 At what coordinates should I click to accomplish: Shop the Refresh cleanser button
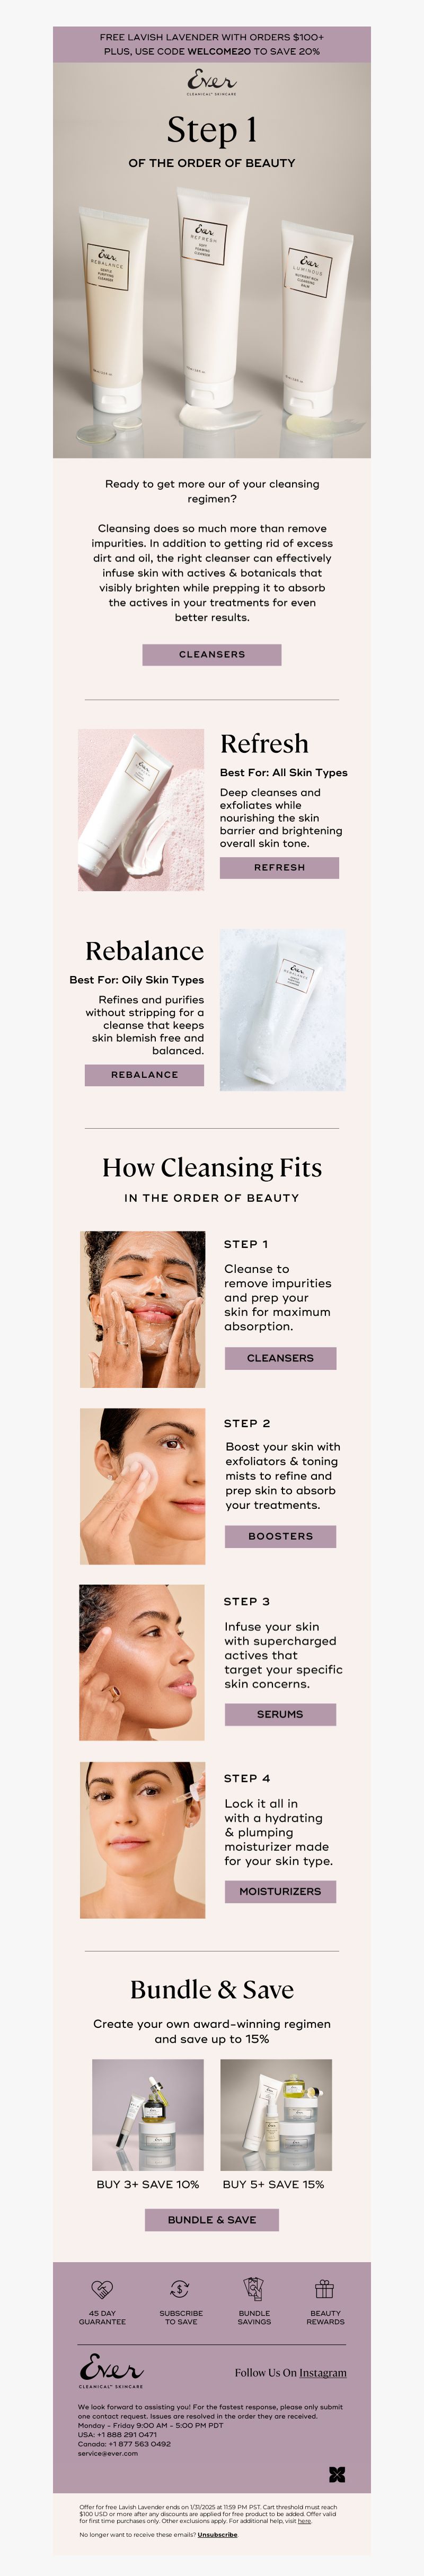[x=279, y=867]
